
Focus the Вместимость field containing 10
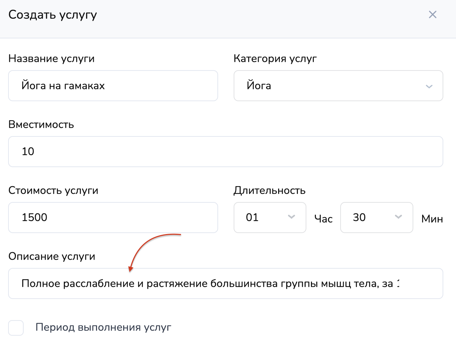[226, 152]
